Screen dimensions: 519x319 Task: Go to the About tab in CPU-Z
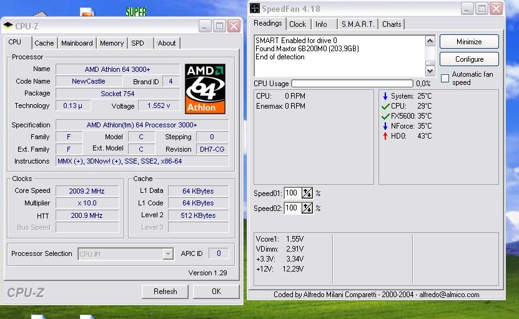tap(167, 43)
